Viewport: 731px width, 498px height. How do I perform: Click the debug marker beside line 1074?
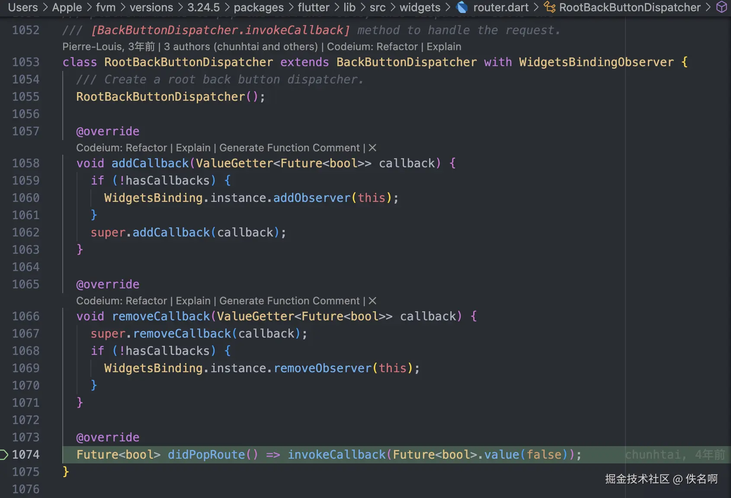click(4, 454)
